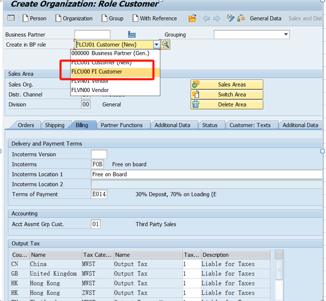The width and height of the screenshot is (326, 301).
Task: Click the Organization create icon
Action: pos(58,19)
